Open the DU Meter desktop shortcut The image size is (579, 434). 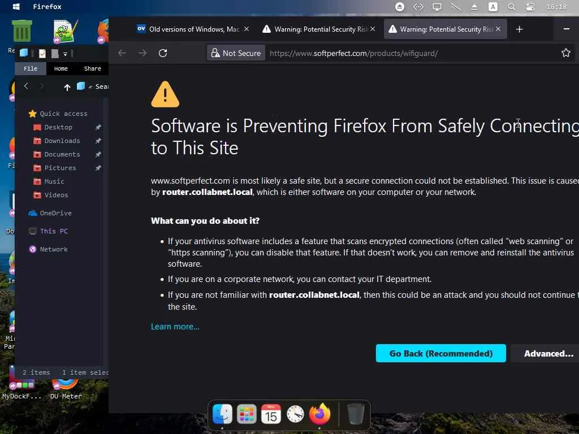click(x=66, y=389)
